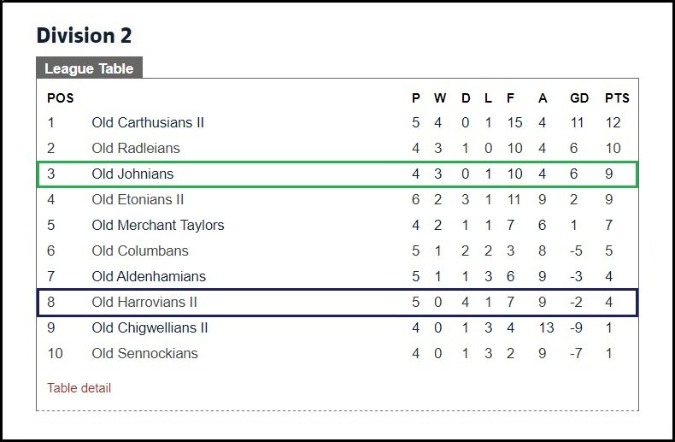Select the Old Harrovians II row name
This screenshot has width=675, height=442.
click(144, 302)
